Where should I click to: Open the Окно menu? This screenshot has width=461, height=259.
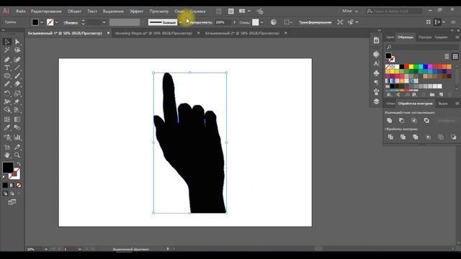tap(179, 12)
